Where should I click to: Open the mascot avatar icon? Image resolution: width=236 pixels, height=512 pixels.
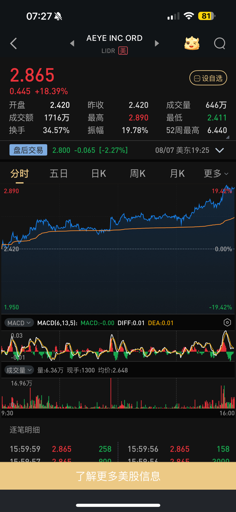192,43
